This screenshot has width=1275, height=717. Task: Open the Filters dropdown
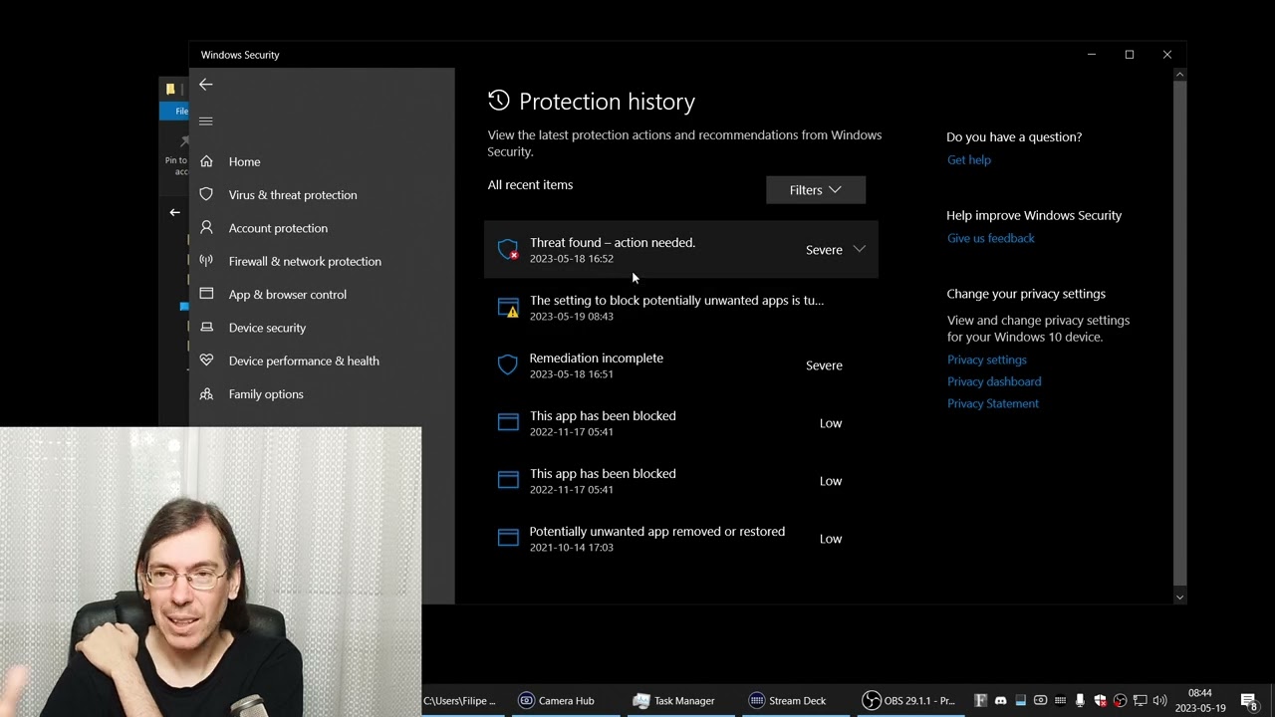tap(816, 190)
